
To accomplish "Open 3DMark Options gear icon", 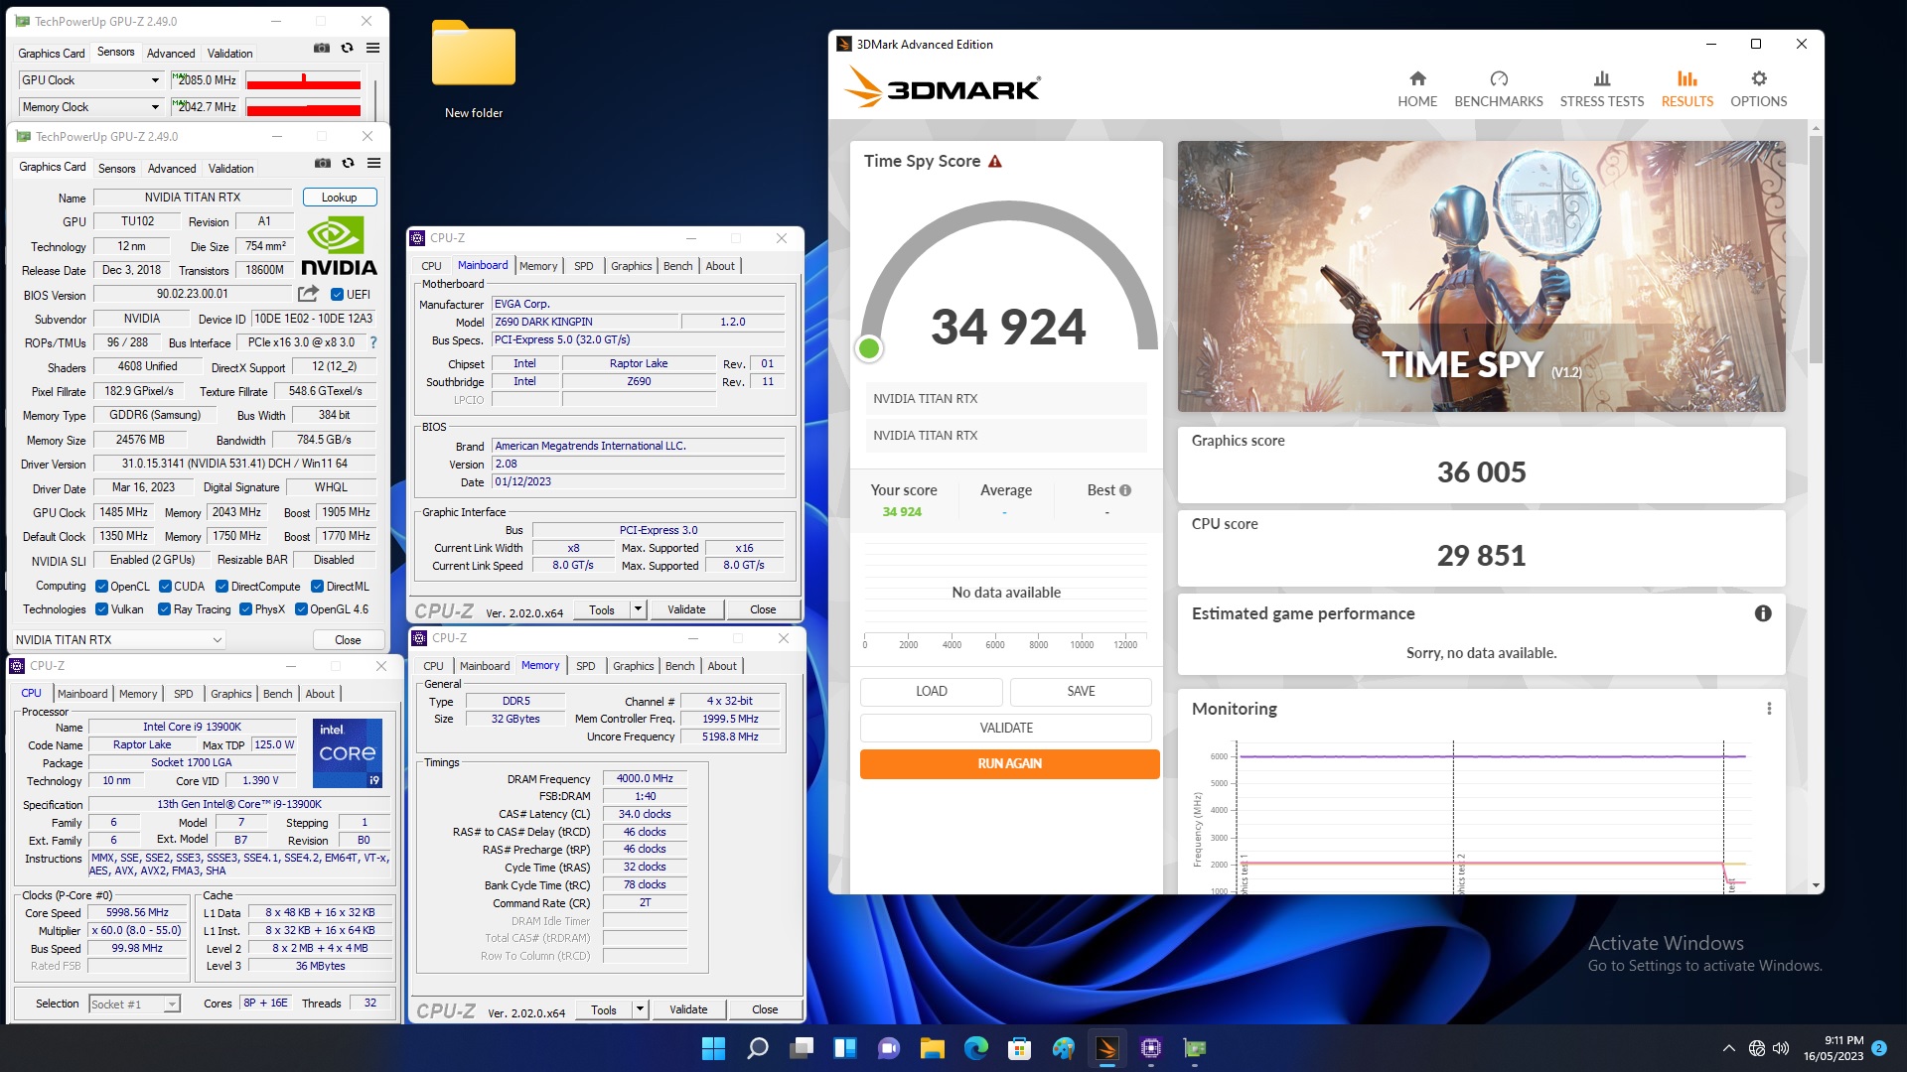I will (1759, 78).
